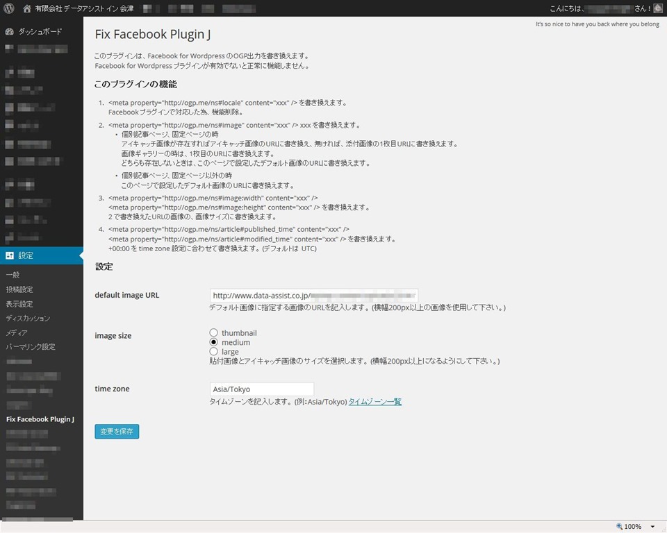Click the user avatar in the admin bar
Image resolution: width=667 pixels, height=533 pixels.
(x=658, y=8)
